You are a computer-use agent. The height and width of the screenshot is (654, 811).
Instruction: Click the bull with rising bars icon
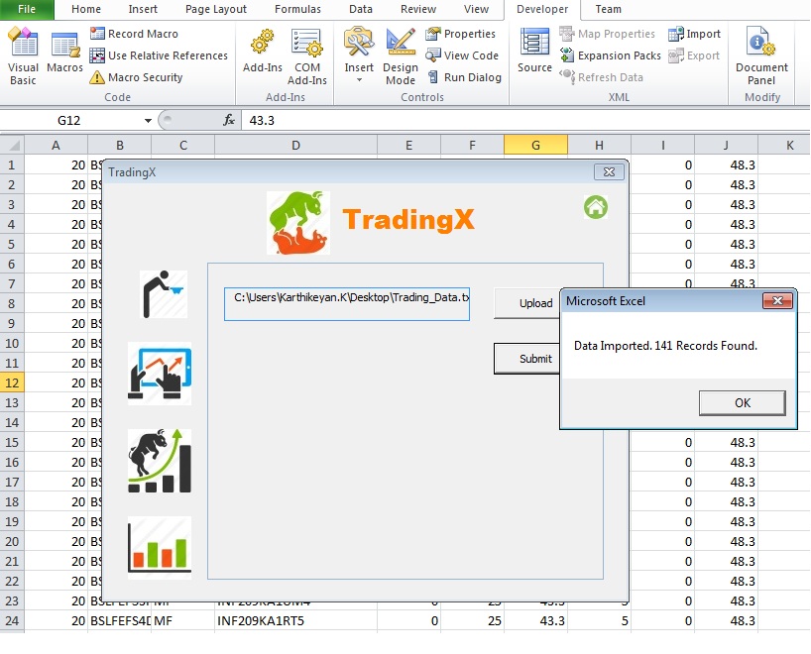160,460
